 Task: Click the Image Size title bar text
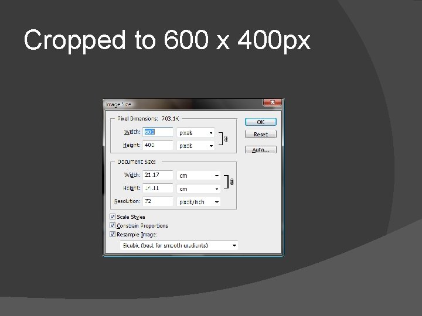click(x=118, y=104)
